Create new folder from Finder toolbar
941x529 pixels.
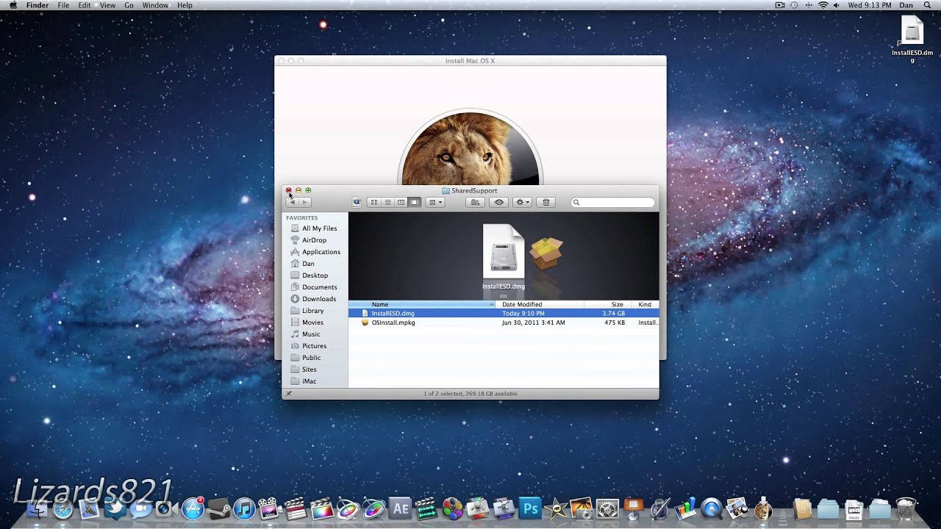pyautogui.click(x=475, y=202)
